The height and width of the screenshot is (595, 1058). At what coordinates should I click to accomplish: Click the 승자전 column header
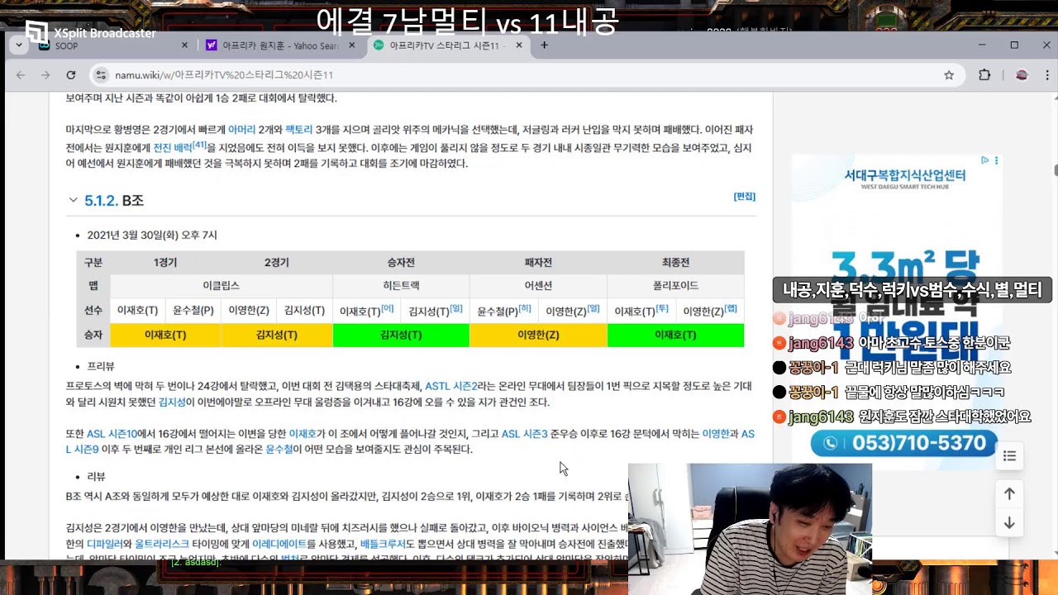(401, 263)
